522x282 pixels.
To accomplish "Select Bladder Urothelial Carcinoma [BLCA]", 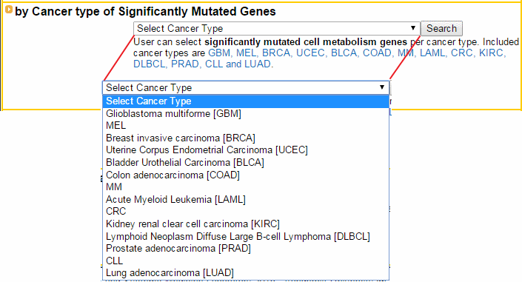I will (246, 163).
